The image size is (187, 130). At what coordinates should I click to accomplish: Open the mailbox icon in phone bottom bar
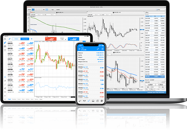93,101
